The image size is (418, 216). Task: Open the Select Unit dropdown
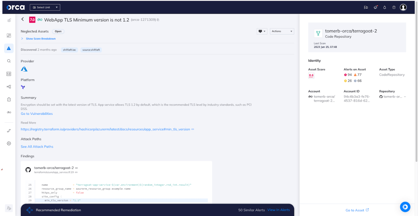pos(45,7)
